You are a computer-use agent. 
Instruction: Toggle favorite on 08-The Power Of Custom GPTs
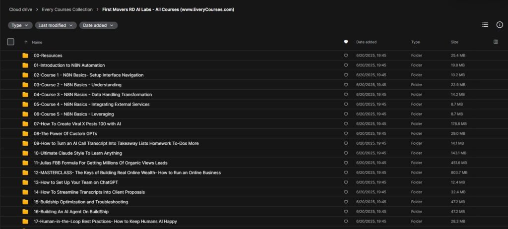pos(346,133)
